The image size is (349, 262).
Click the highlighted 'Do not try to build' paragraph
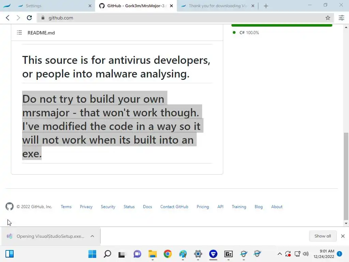tap(112, 126)
